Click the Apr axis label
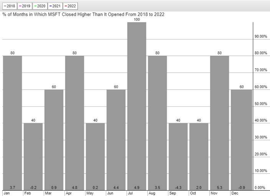Viewport: 270px width, 196px height. point(69,193)
